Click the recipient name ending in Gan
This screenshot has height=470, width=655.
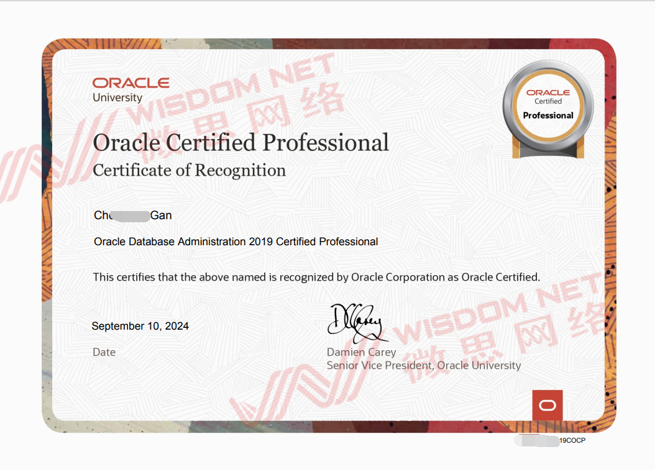coord(133,215)
